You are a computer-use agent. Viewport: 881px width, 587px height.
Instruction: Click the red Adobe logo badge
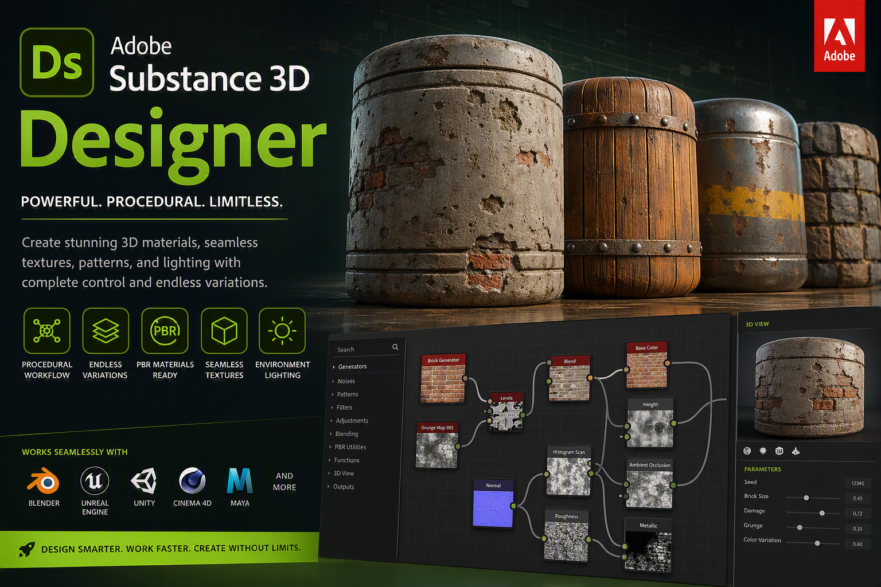(839, 36)
